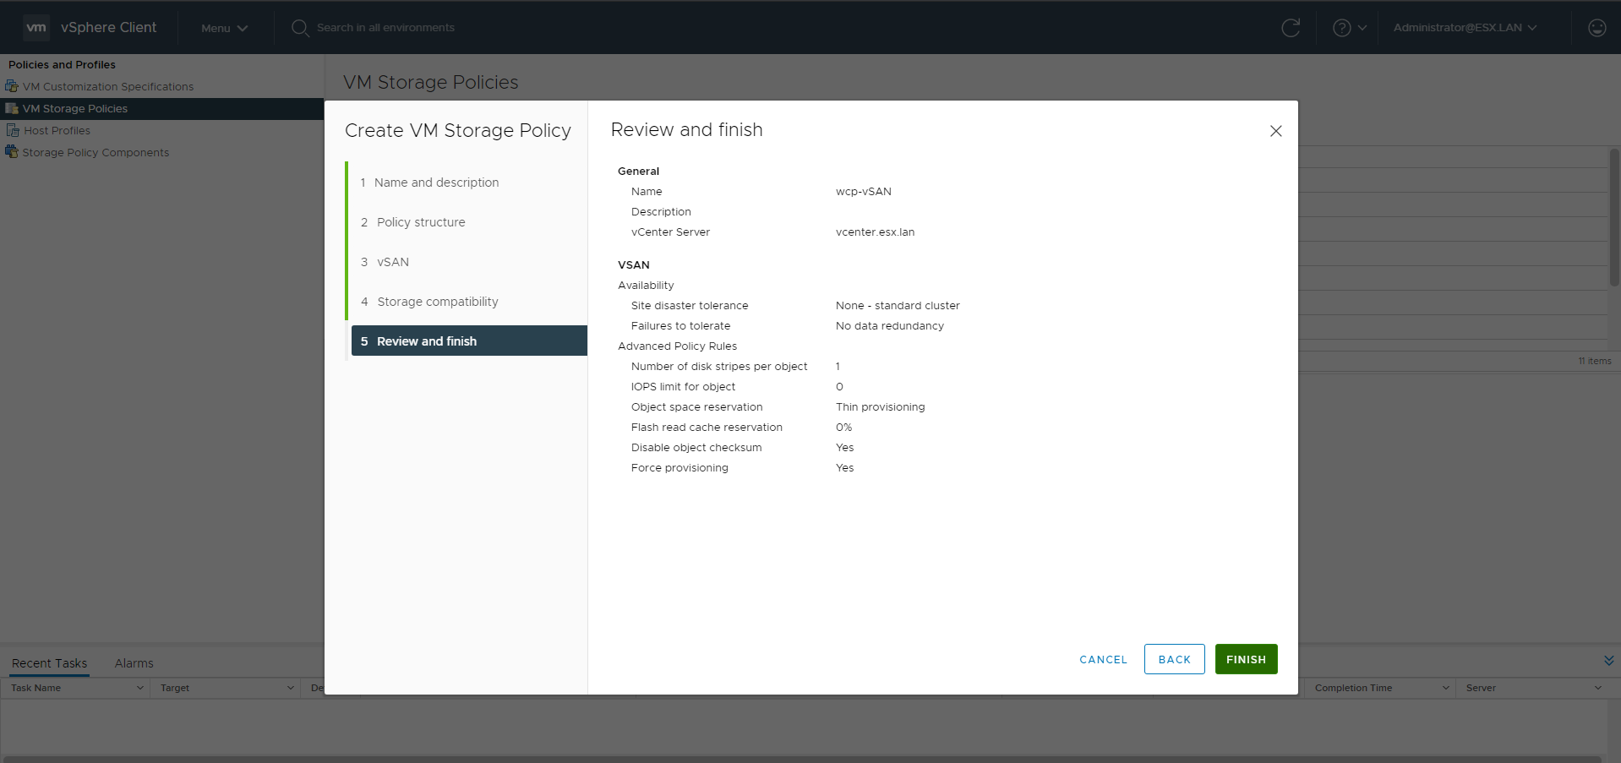Click the vSphere Client vm logo
This screenshot has height=763, width=1621.
point(35,28)
